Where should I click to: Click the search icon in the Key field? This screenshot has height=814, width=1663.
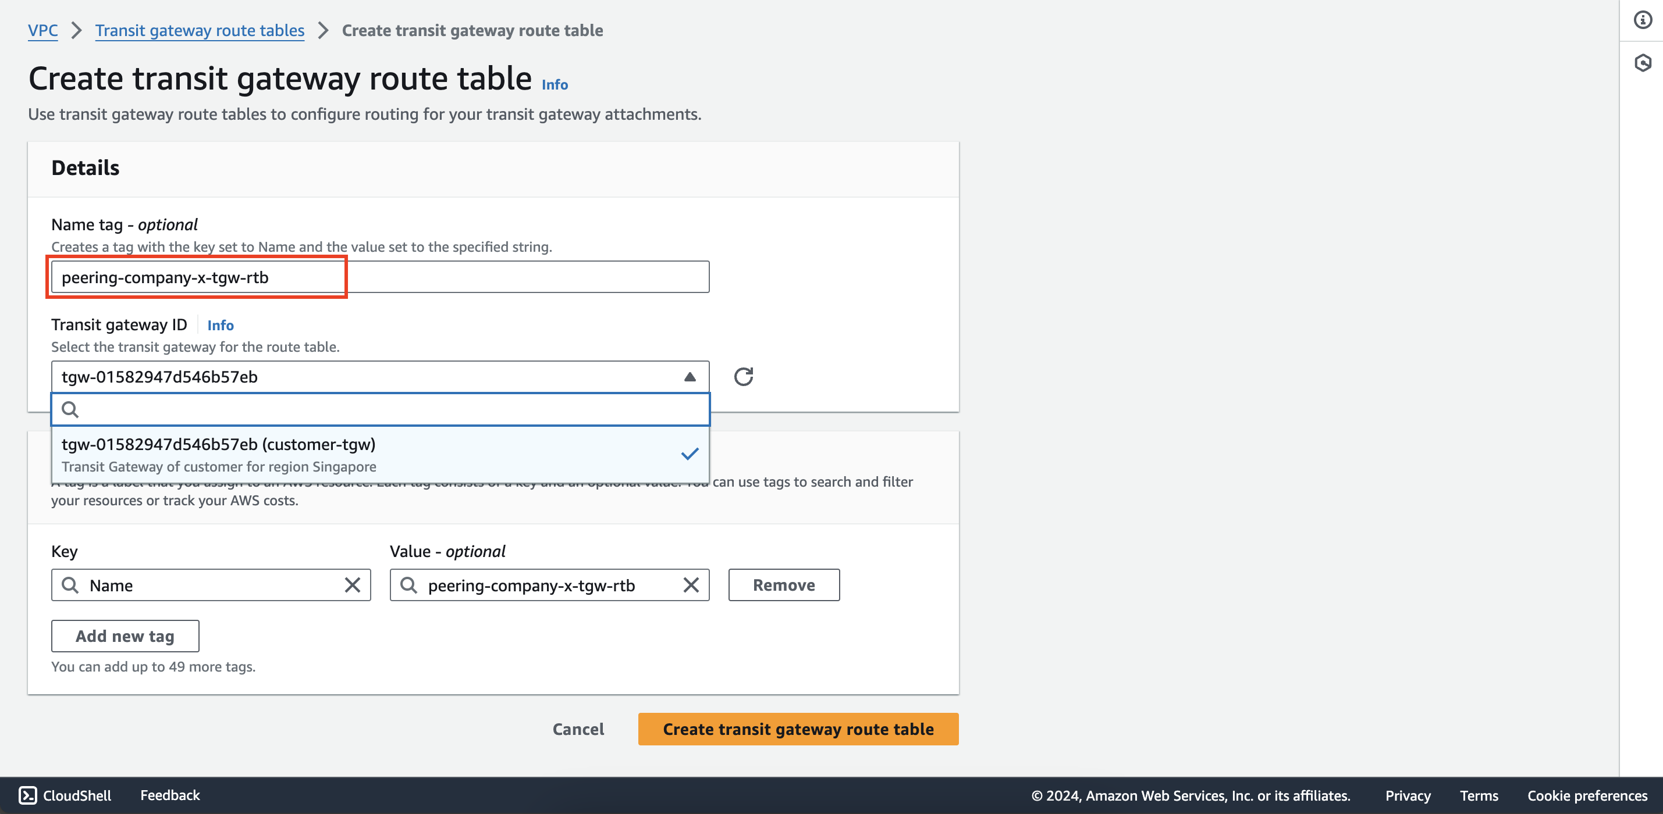click(70, 585)
